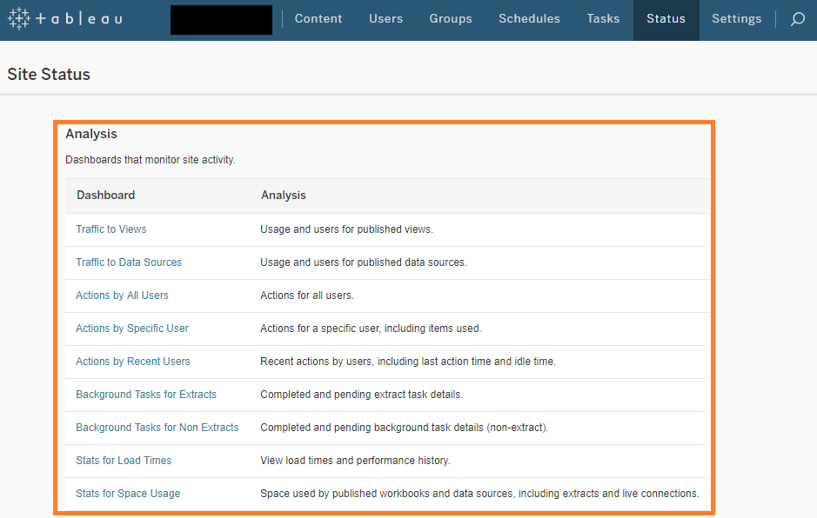This screenshot has width=817, height=518.
Task: Click the Status tab
Action: coord(666,18)
